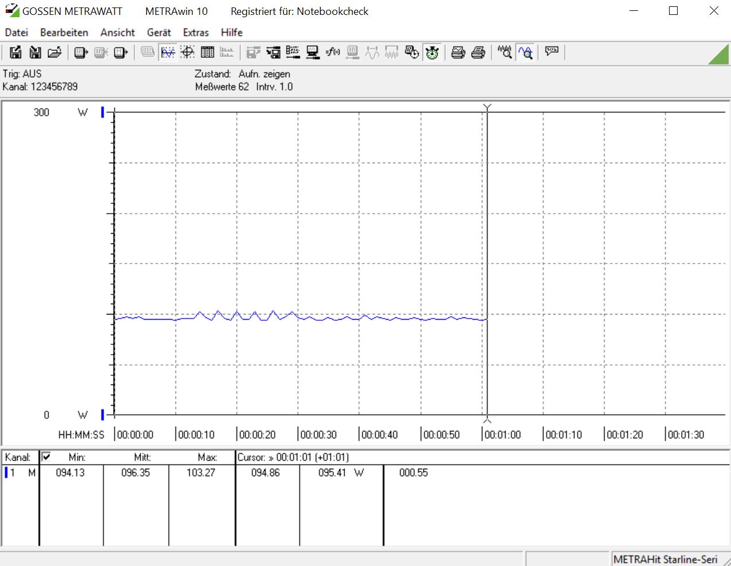731x566 pixels.
Task: Toggle the green stopwatch icon
Action: point(432,53)
